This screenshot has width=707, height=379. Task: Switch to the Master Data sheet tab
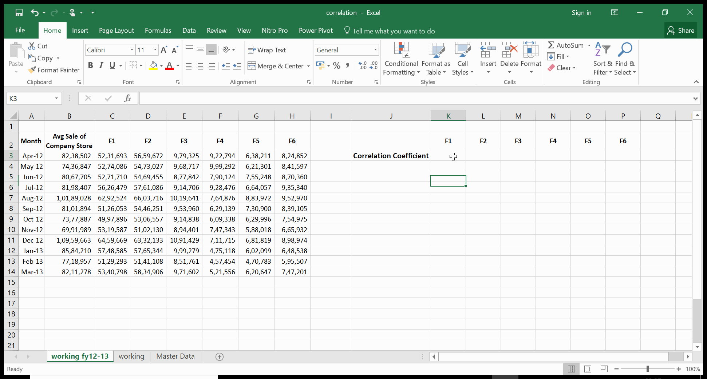point(175,356)
